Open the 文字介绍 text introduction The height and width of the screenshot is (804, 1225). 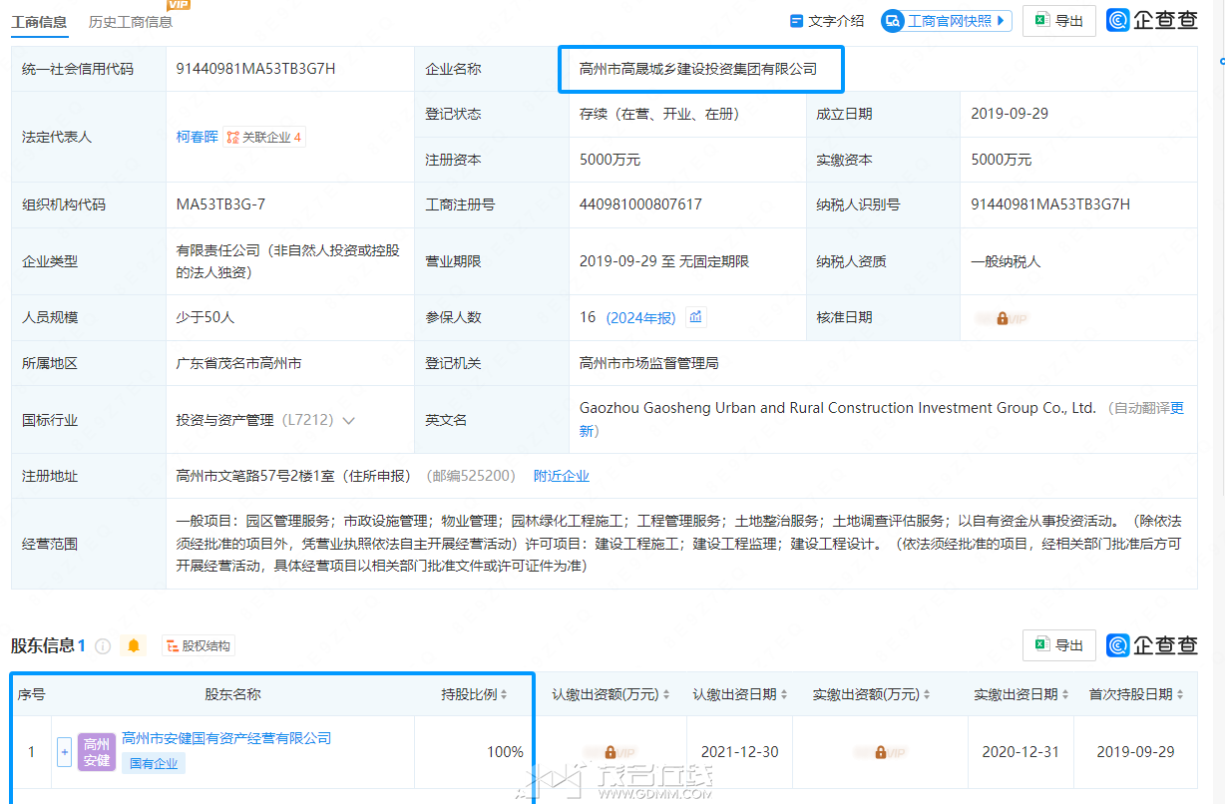[827, 21]
